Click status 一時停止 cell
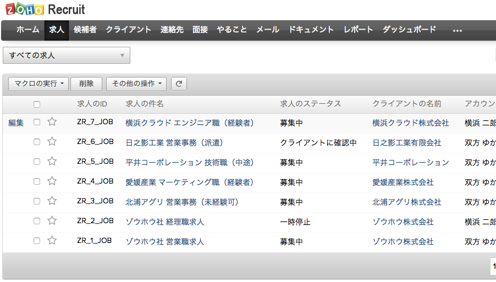Screen dimensions: 496x282 295,222
